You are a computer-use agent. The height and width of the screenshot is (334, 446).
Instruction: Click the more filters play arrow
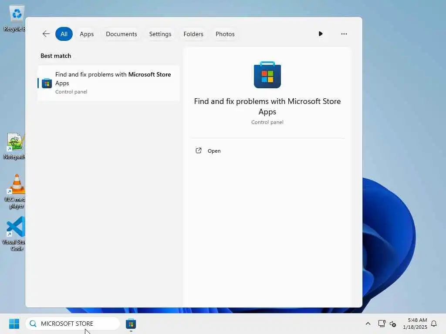pyautogui.click(x=321, y=34)
